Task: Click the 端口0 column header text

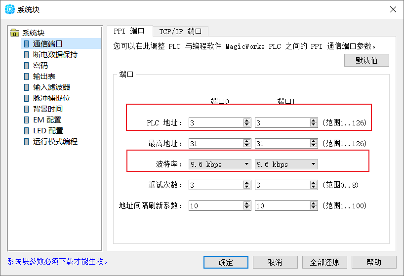Action: point(220,101)
